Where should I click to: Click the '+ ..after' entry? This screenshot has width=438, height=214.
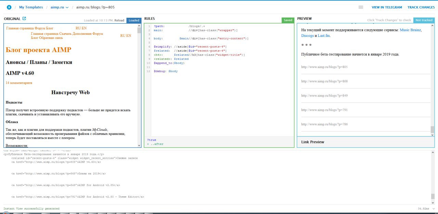[x=155, y=144]
